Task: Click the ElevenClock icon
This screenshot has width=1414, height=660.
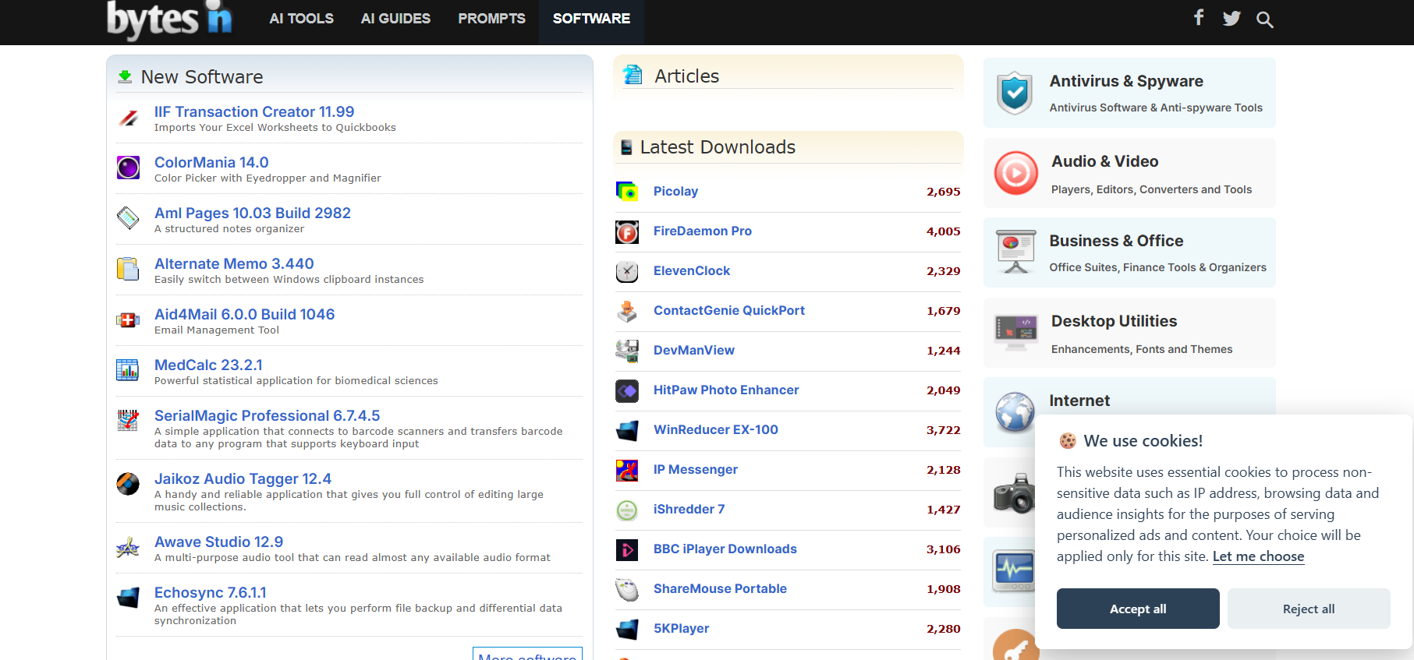Action: 627,271
